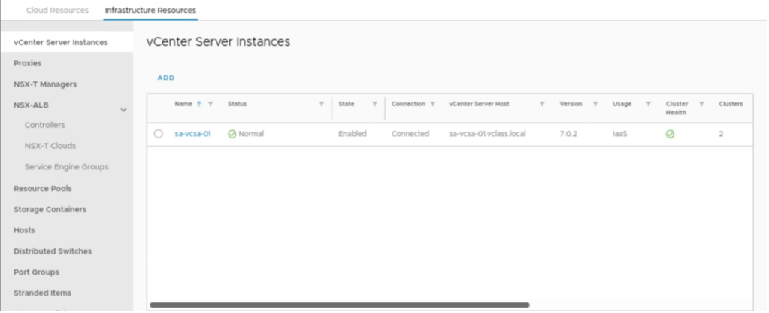Click the filter icon in Status column
769x313 pixels.
click(x=322, y=104)
